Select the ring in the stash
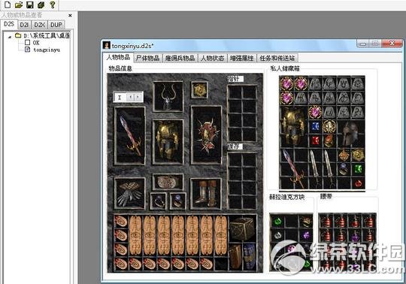The image size is (406, 284). coord(344,169)
